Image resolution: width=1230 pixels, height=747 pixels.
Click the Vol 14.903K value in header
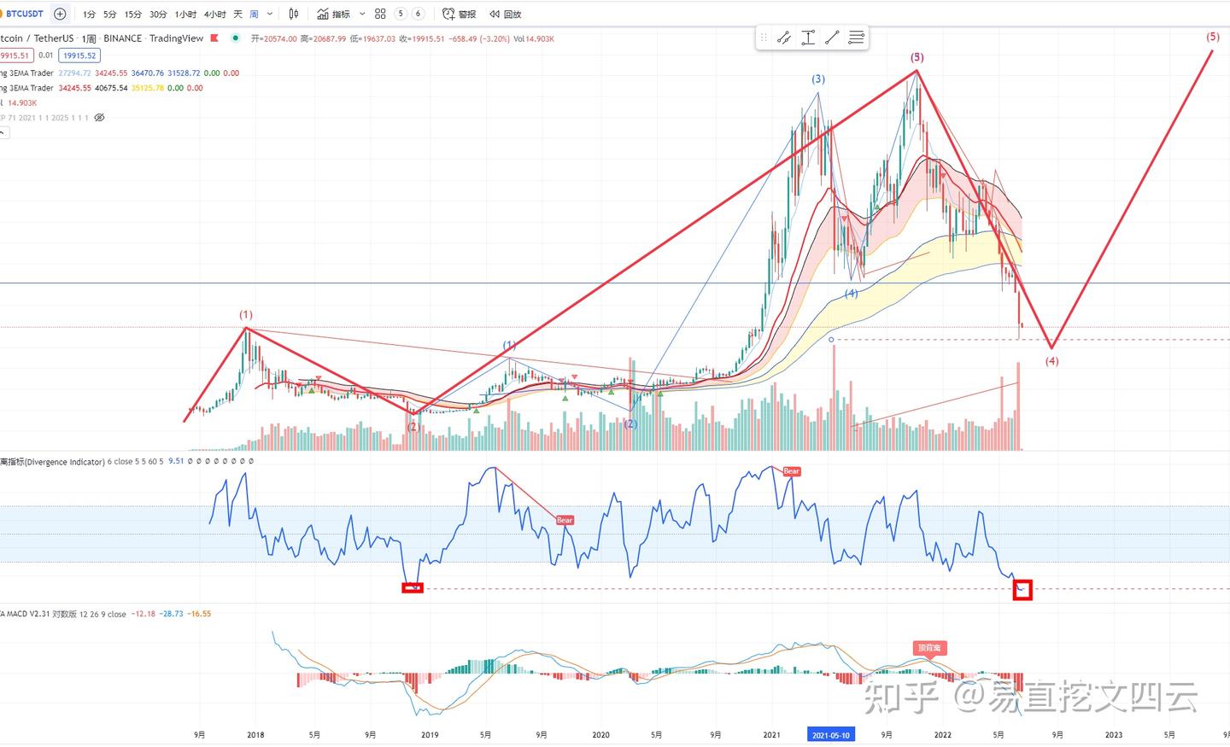534,38
